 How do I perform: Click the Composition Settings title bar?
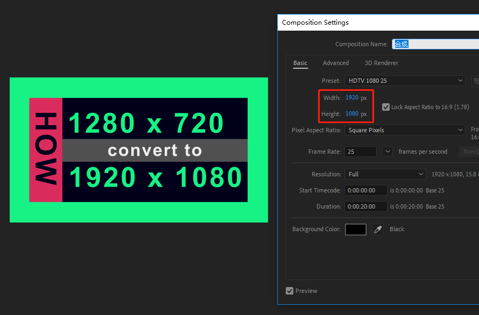[378, 22]
